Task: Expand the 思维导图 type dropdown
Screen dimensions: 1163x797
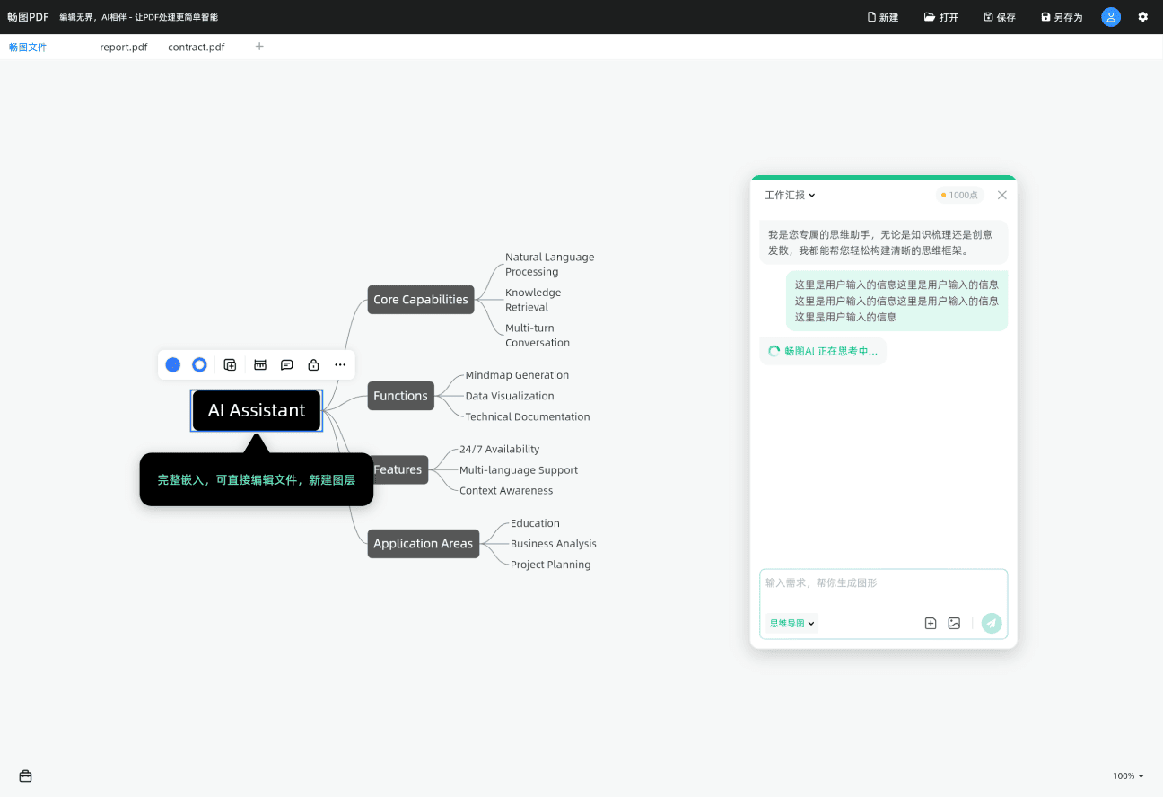Action: coord(791,623)
